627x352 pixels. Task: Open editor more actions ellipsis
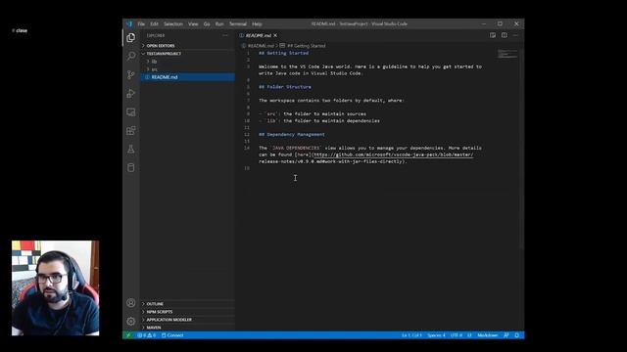[515, 35]
